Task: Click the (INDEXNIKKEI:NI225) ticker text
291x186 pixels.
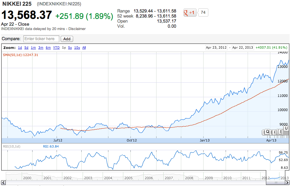Action: (x=59, y=4)
